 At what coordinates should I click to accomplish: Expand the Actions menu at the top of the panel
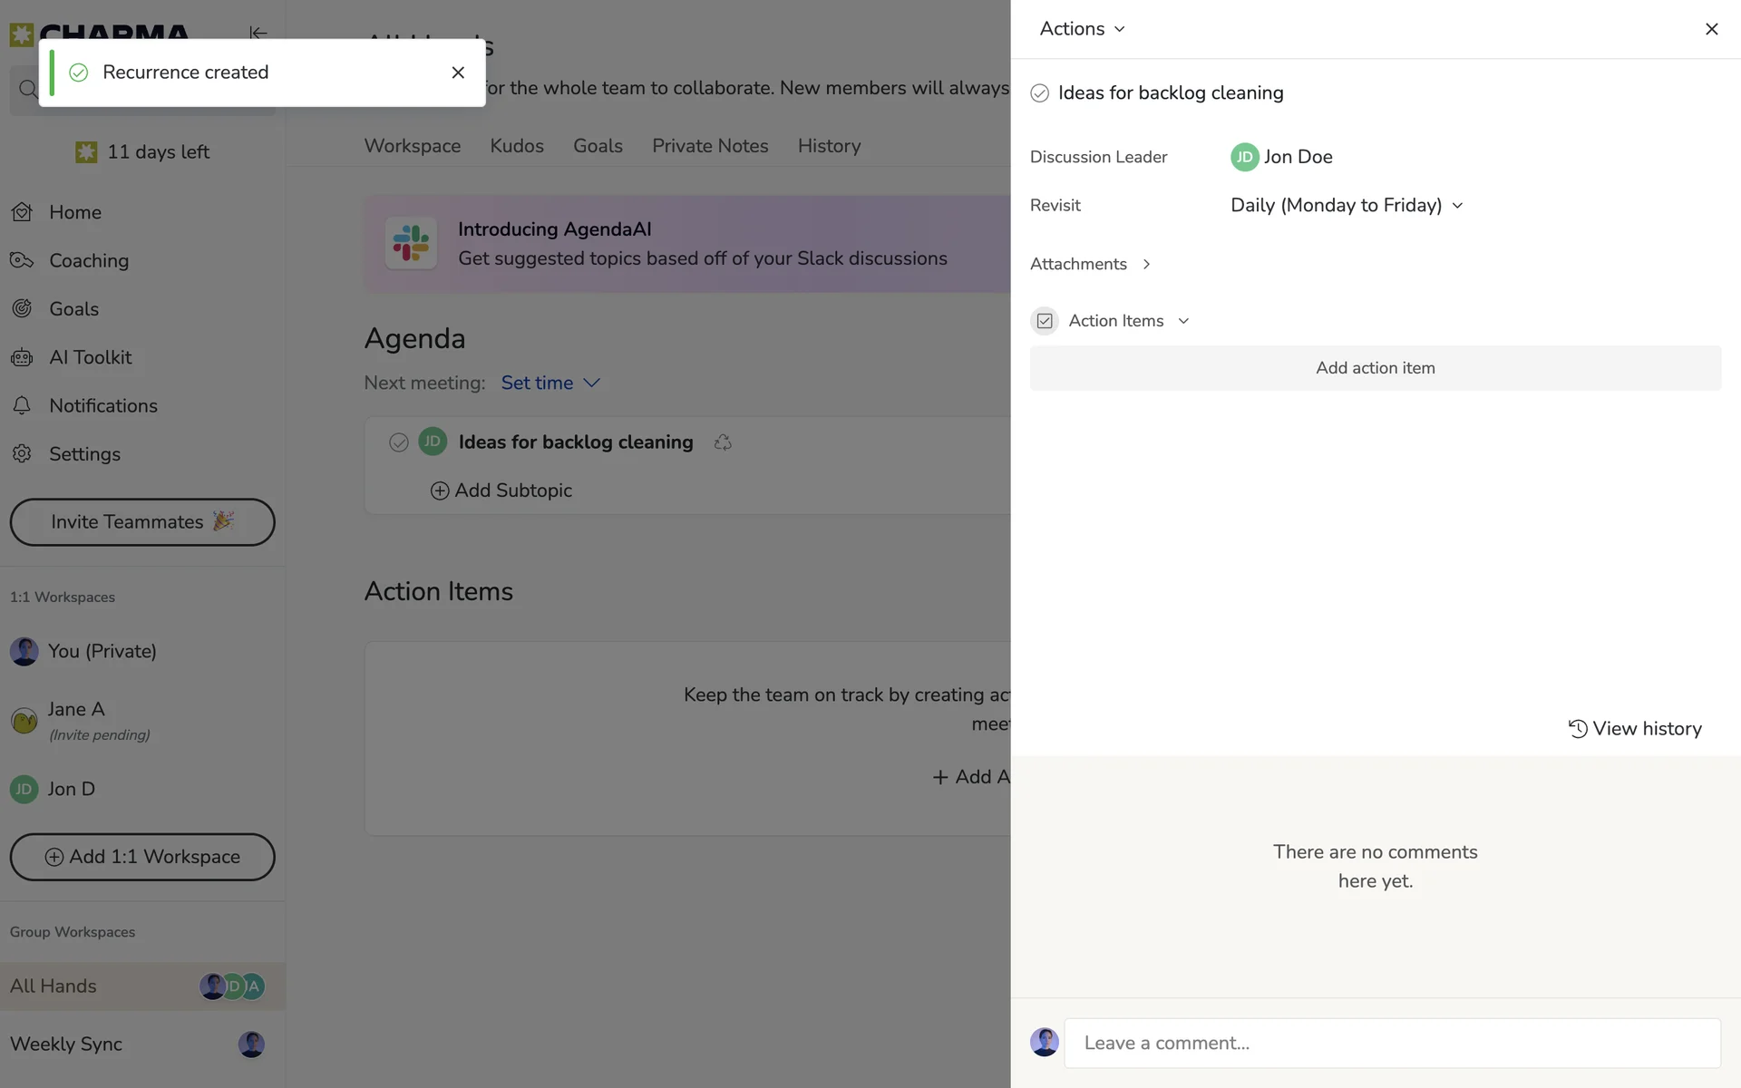1082,29
